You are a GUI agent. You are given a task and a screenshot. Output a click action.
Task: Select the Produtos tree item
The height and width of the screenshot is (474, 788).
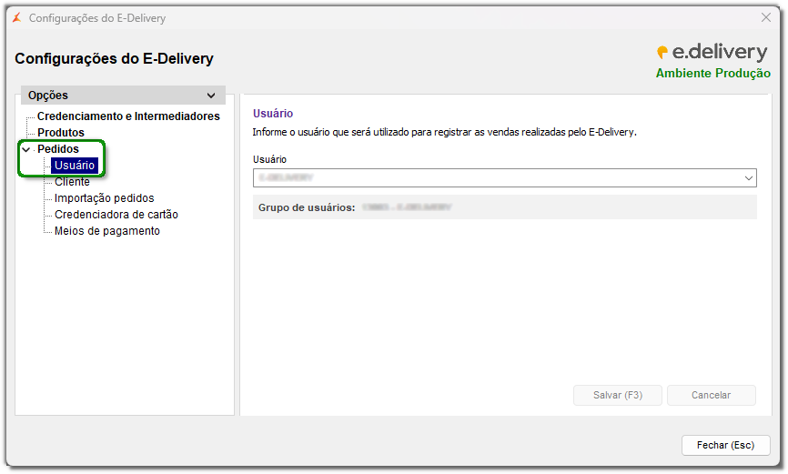coord(61,133)
